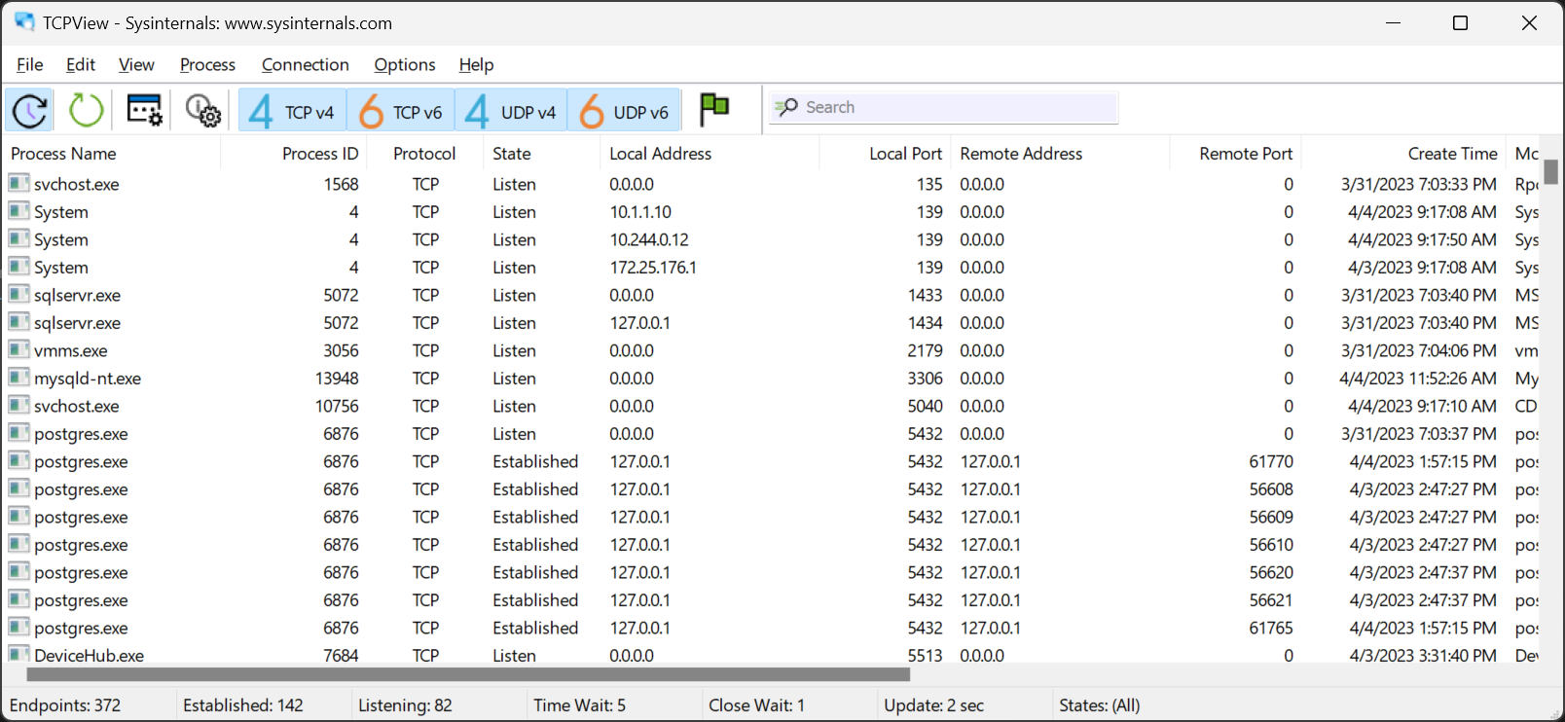Image resolution: width=1565 pixels, height=722 pixels.
Task: Click the horizontal scrollbar thumb
Action: [x=468, y=674]
